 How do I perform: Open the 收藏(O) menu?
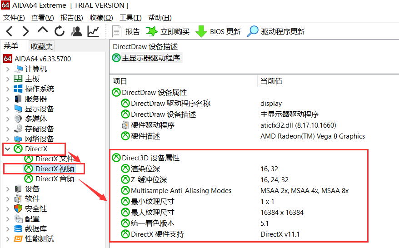pos(101,18)
